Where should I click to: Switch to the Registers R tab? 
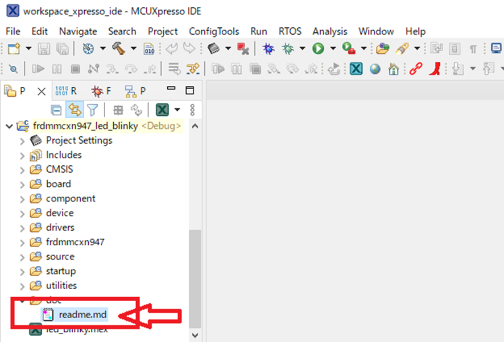point(66,91)
